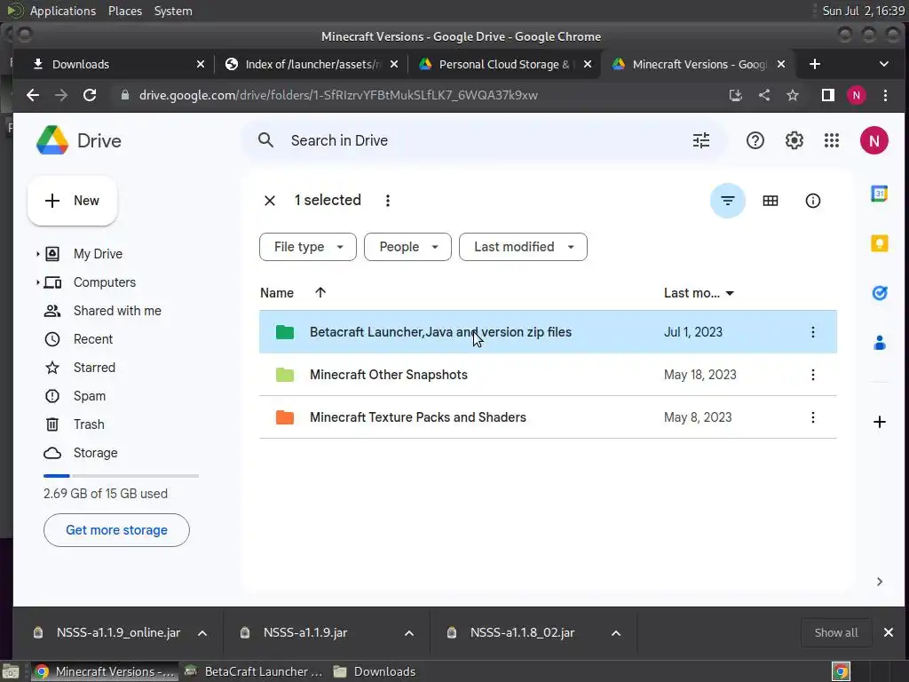This screenshot has height=682, width=909.
Task: Open options for NSSS-a1.1.8_02.jar download
Action: click(616, 633)
